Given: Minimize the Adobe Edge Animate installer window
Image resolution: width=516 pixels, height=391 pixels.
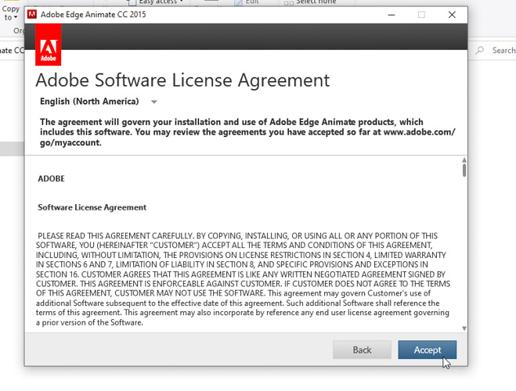Looking at the screenshot, I should (390, 14).
